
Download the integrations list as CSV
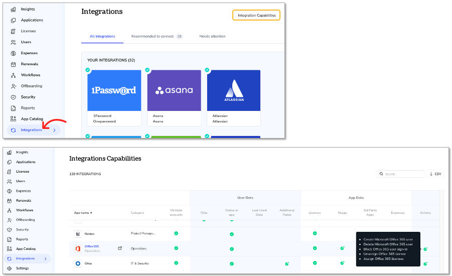[435, 174]
